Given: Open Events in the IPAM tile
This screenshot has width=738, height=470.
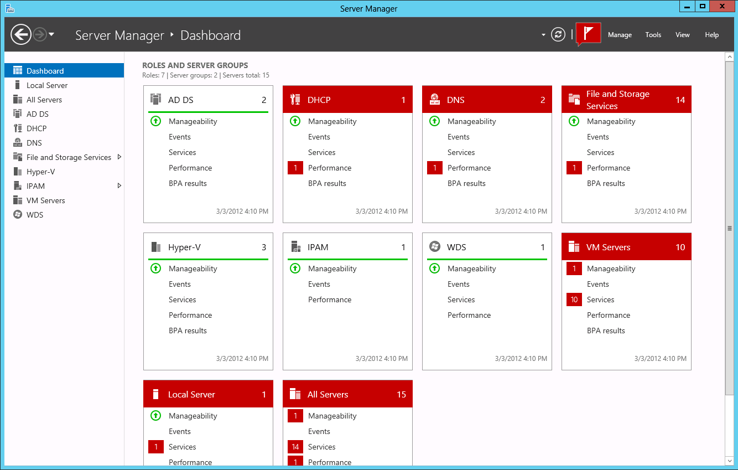Looking at the screenshot, I should pos(319,284).
